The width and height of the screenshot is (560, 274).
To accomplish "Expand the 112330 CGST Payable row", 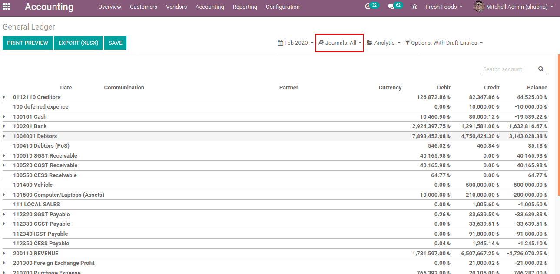I will (x=4, y=224).
